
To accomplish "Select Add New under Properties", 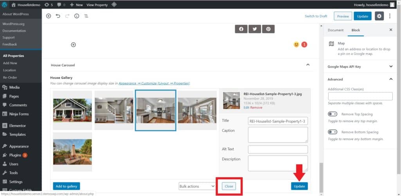I will [10, 63].
